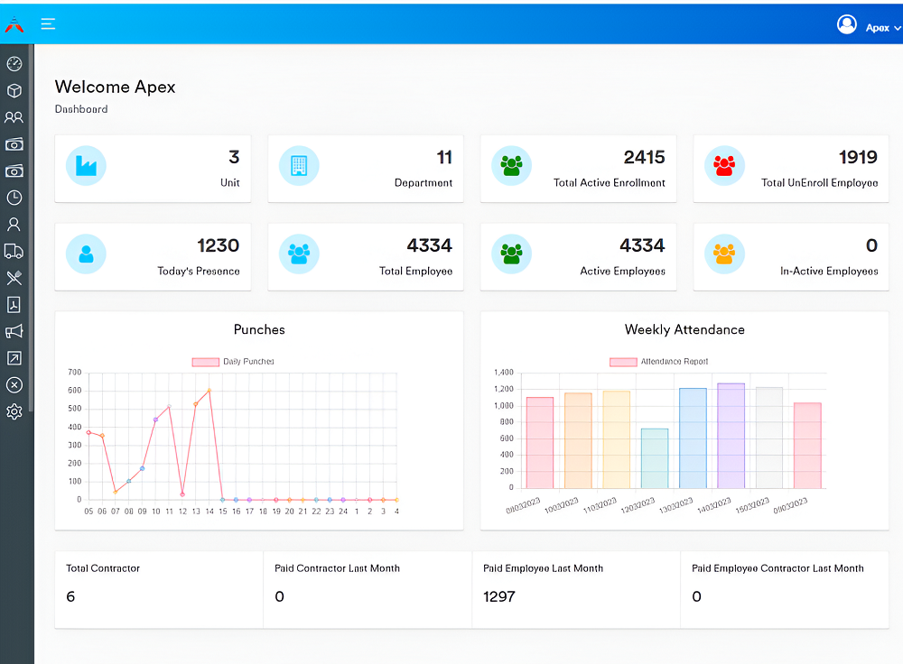Select the orange bar for 10032023
This screenshot has width=903, height=664.
click(578, 441)
